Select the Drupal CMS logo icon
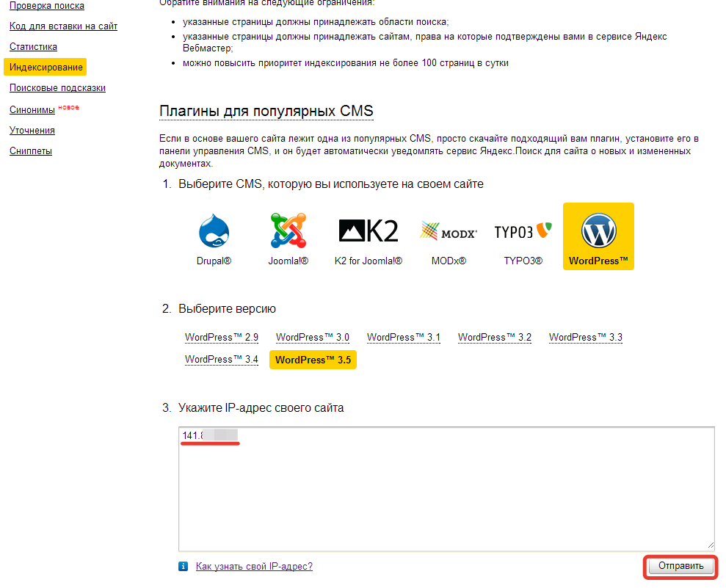Image resolution: width=726 pixels, height=588 pixels. click(x=214, y=231)
